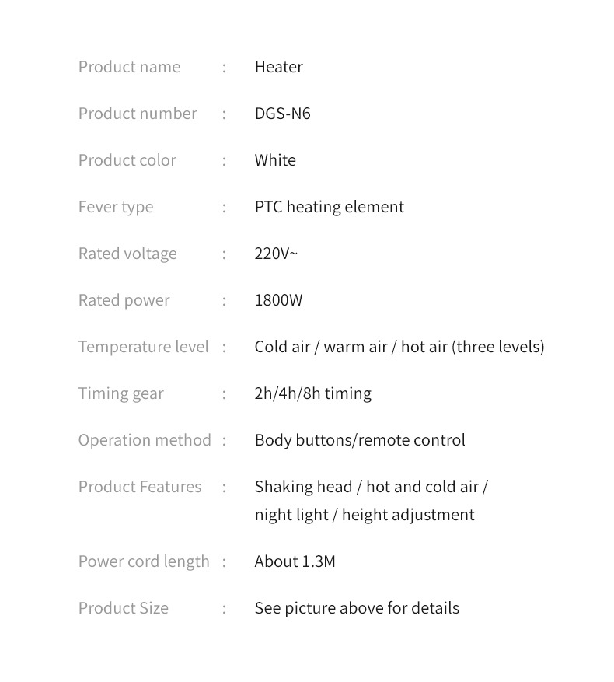Select the '1800W' power value
The width and height of the screenshot is (614, 682).
tap(278, 300)
